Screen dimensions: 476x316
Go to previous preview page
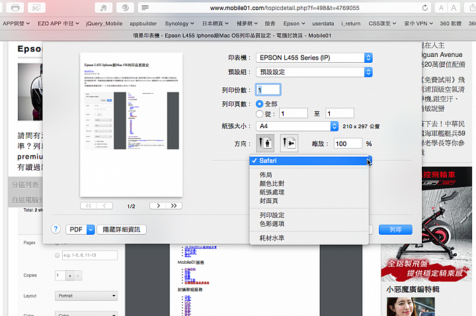pos(104,206)
